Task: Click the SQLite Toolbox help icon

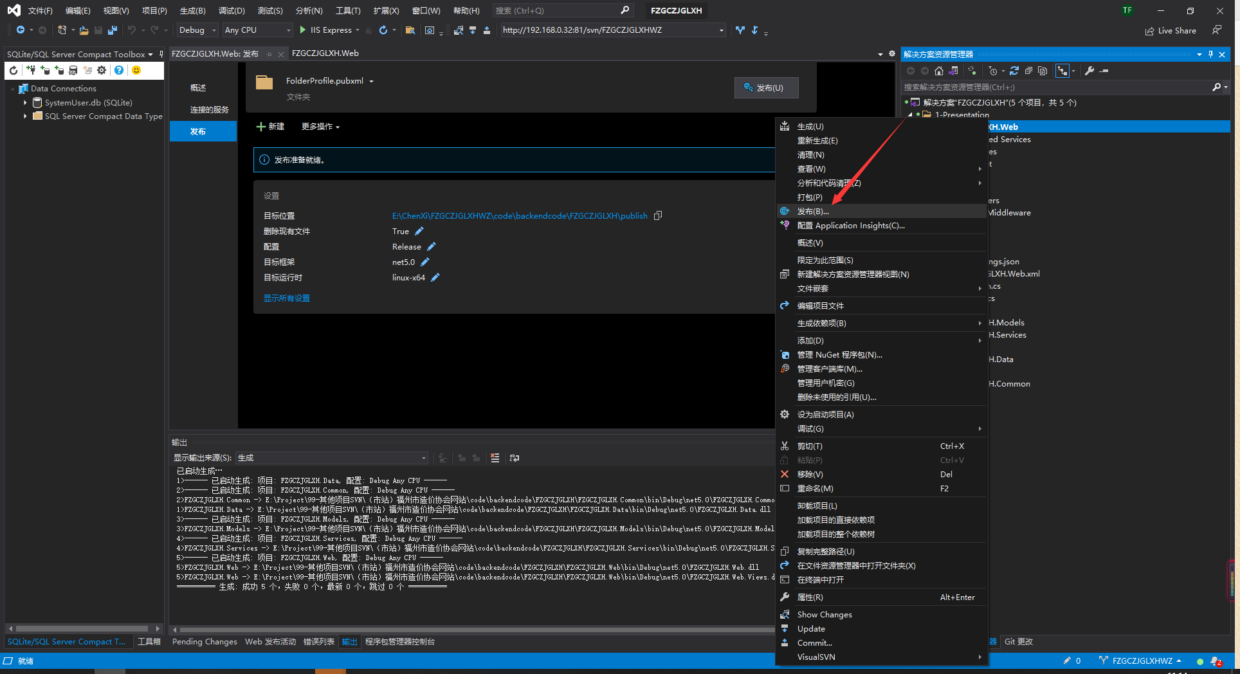Action: coord(119,70)
